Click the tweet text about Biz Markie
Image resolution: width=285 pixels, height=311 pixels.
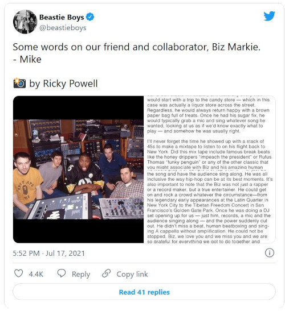(137, 53)
